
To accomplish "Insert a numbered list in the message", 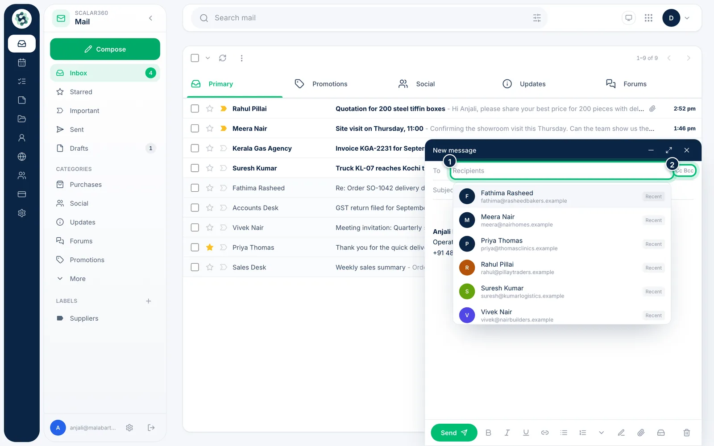I will [x=582, y=433].
